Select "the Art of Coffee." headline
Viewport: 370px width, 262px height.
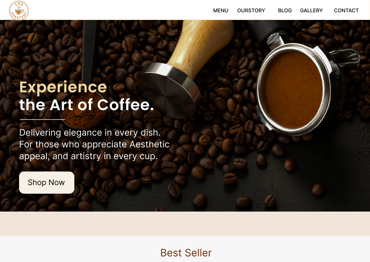pyautogui.click(x=87, y=105)
